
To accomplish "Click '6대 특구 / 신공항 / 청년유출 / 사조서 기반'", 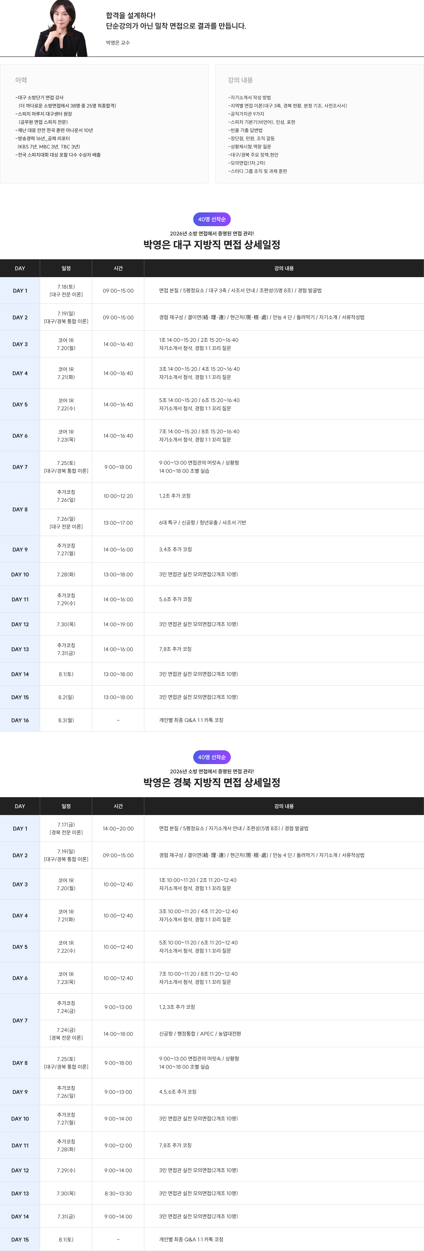I will click(x=203, y=523).
